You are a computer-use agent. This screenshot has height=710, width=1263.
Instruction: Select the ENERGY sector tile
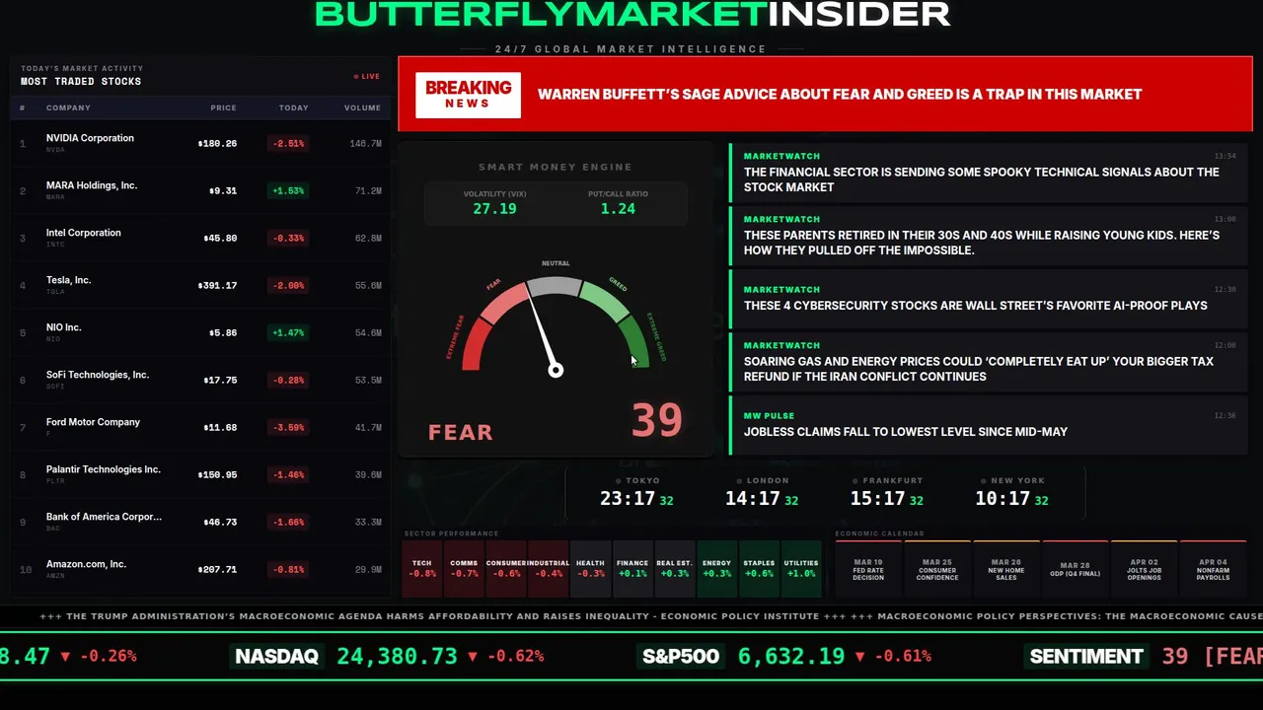pyautogui.click(x=716, y=569)
